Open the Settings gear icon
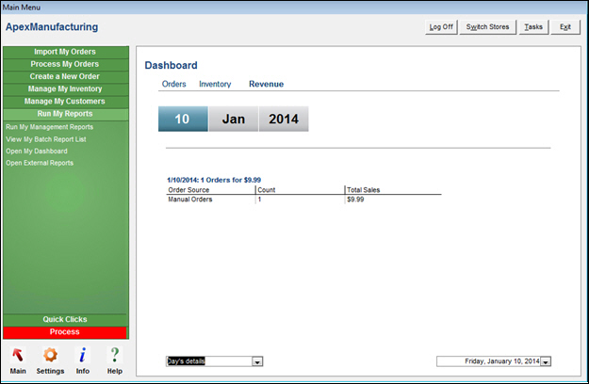589x384 pixels. [50, 355]
